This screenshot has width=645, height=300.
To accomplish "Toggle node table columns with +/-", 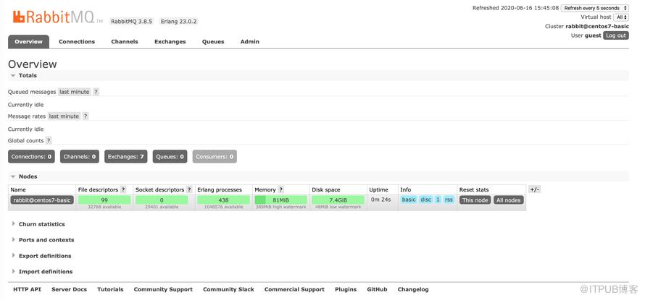I will click(x=534, y=189).
